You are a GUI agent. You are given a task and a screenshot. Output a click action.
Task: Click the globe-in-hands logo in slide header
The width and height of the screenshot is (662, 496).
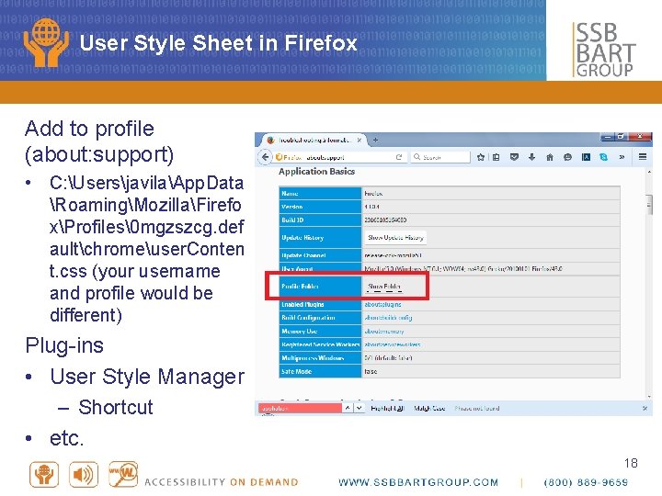46,42
